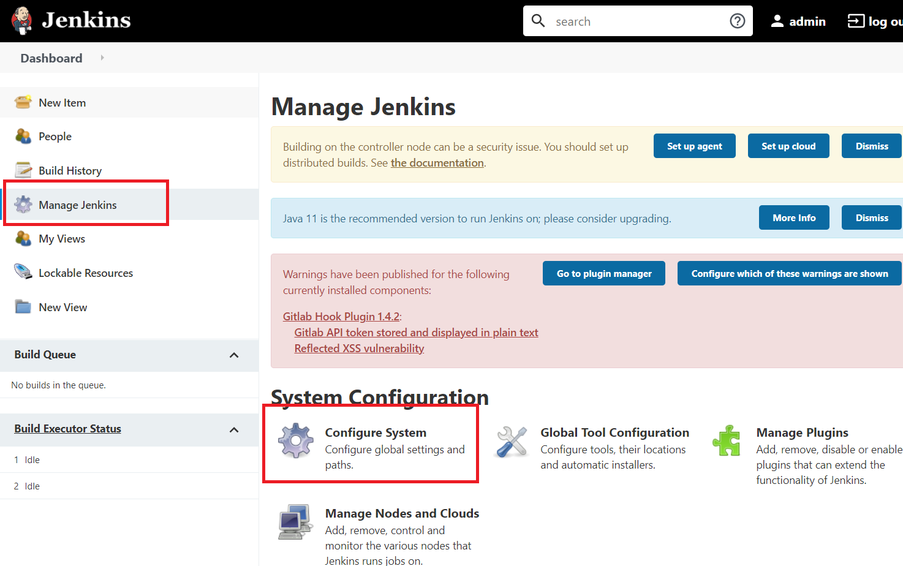Collapse the Build Queue panel
Viewport: 903px width, 566px height.
click(x=234, y=355)
